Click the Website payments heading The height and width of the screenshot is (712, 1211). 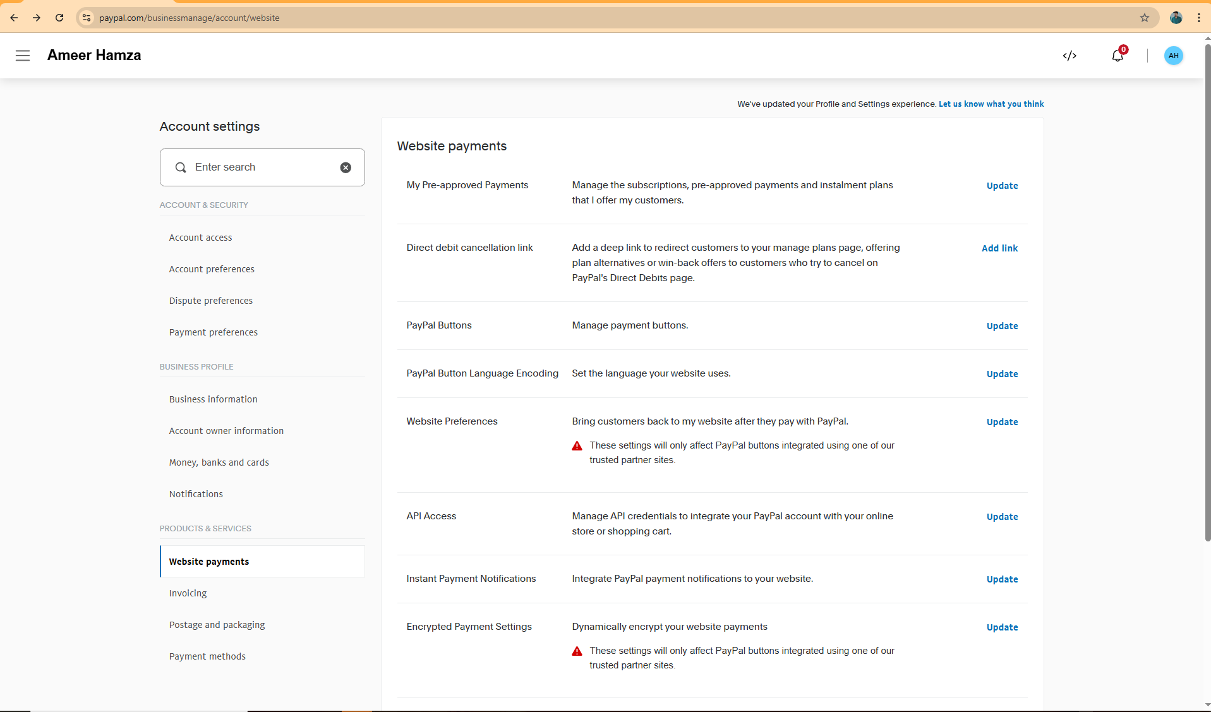tap(452, 146)
